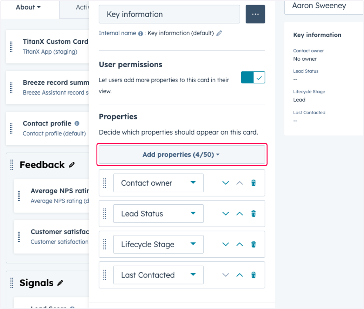This screenshot has height=309, width=364.
Task: Rename the Signals section via pencil
Action: pos(60,283)
